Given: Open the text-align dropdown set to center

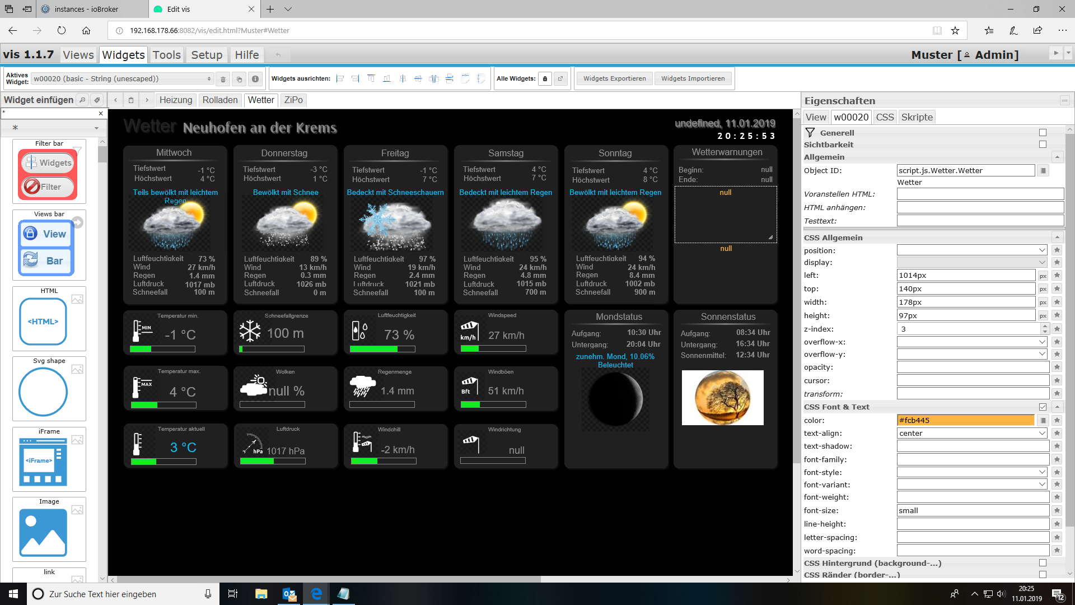Looking at the screenshot, I should 973,434.
